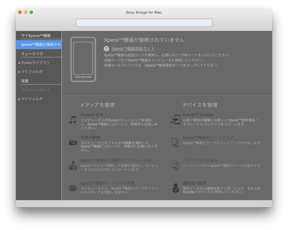This screenshot has height=230, width=288.
Task: Click the camera icon beside 写真の参照
Action: 73,142
